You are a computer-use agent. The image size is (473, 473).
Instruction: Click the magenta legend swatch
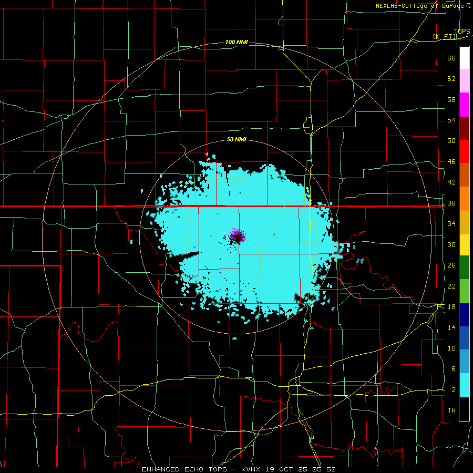[x=464, y=105]
